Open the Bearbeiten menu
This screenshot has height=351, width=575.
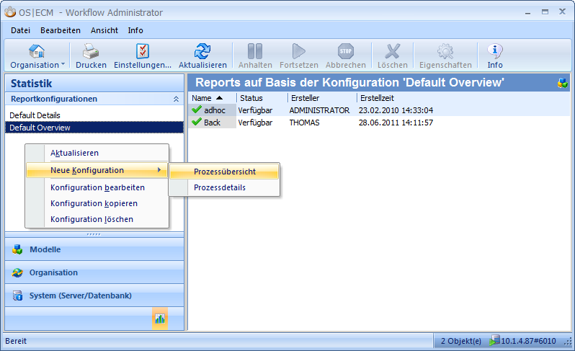click(x=61, y=30)
